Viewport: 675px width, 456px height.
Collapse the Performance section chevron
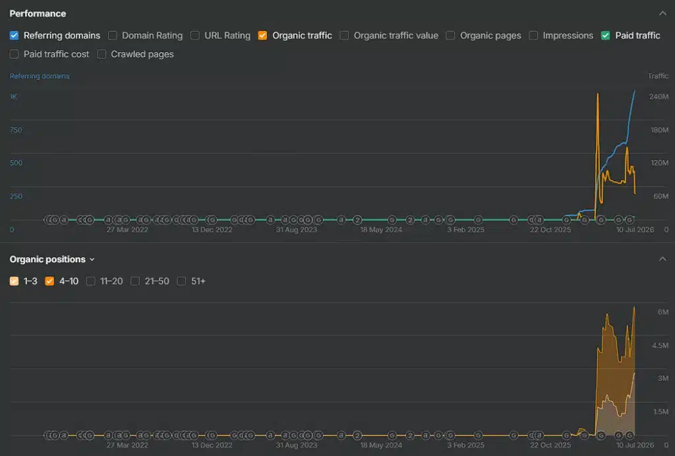click(x=662, y=13)
